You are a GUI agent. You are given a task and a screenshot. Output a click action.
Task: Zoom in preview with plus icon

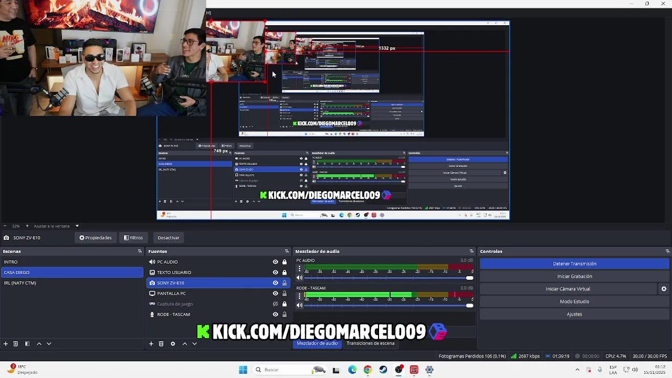point(27,226)
